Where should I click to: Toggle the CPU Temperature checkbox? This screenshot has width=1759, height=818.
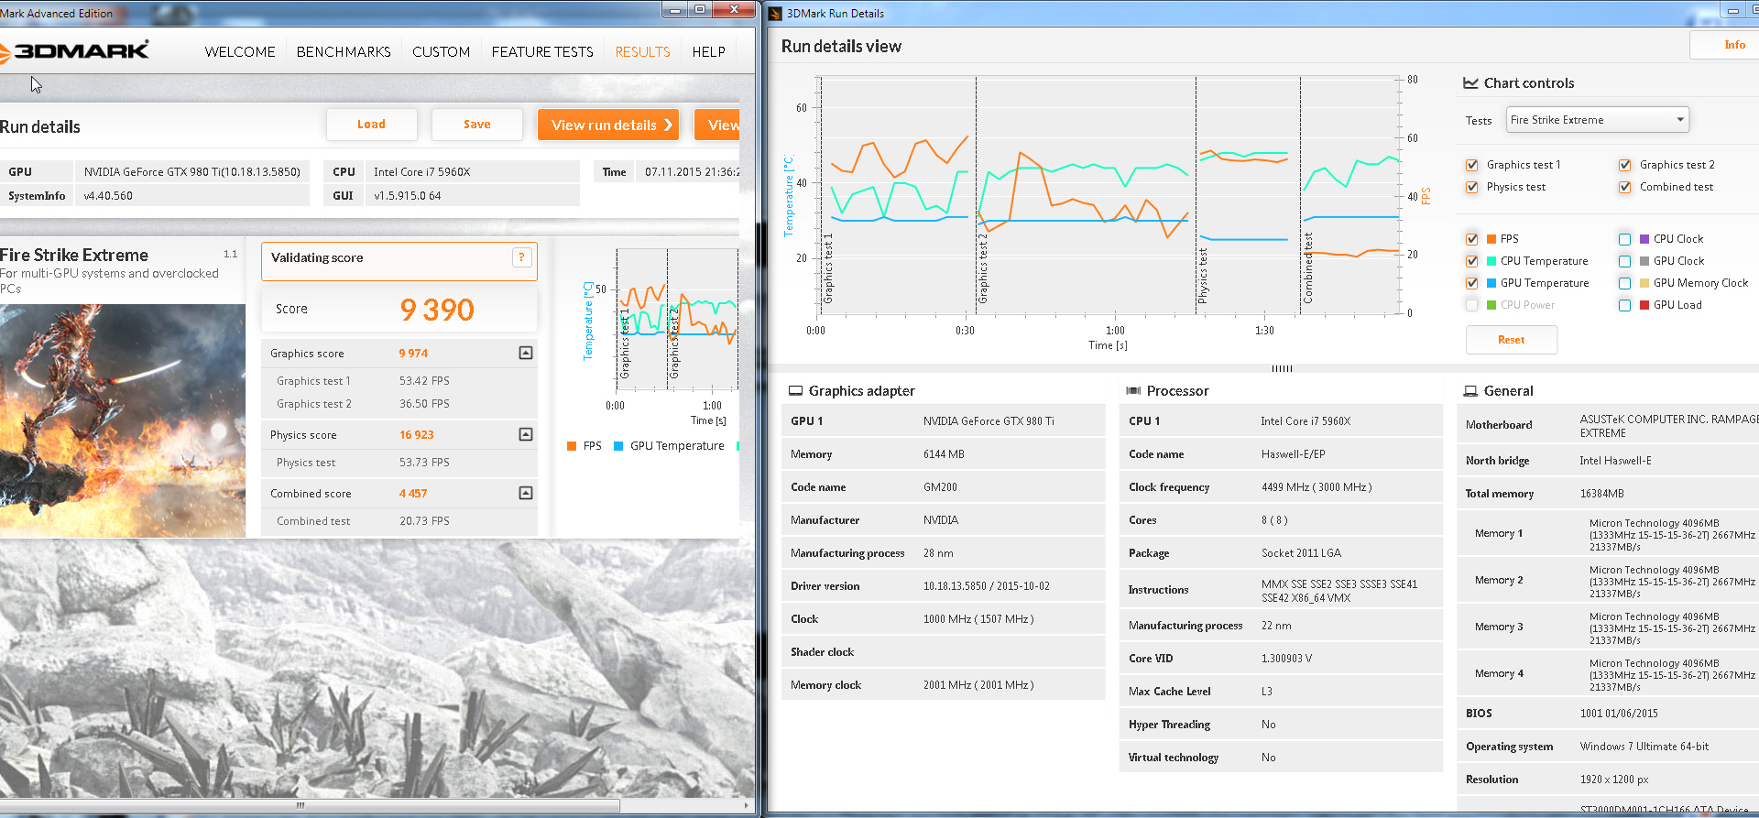(1472, 261)
